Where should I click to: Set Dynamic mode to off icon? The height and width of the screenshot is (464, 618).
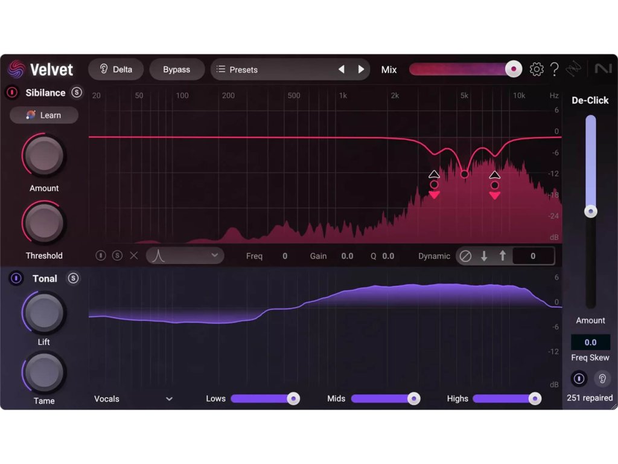465,256
